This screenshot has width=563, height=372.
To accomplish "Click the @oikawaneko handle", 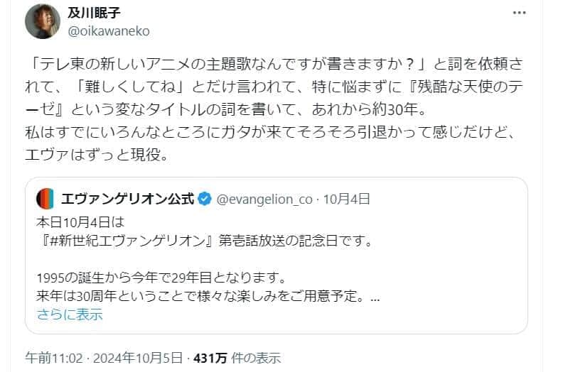I will pyautogui.click(x=109, y=31).
